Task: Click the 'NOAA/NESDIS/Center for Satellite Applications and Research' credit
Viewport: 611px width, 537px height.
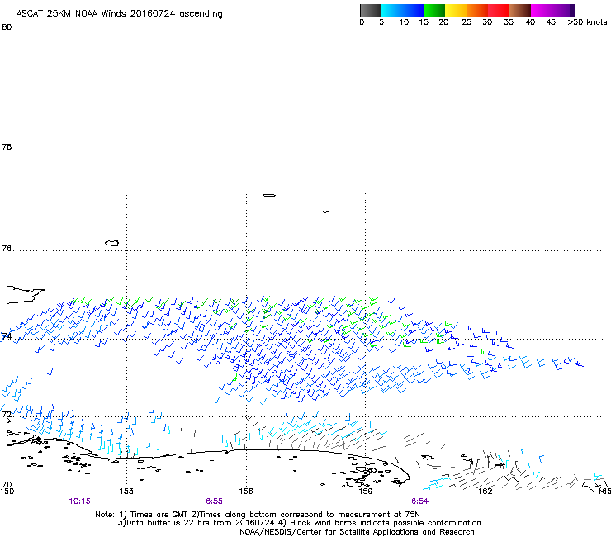Action: point(357,532)
